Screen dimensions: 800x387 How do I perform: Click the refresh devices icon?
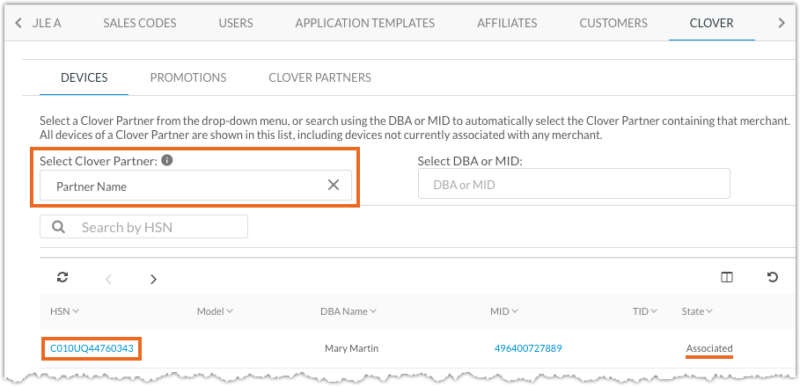(x=62, y=278)
